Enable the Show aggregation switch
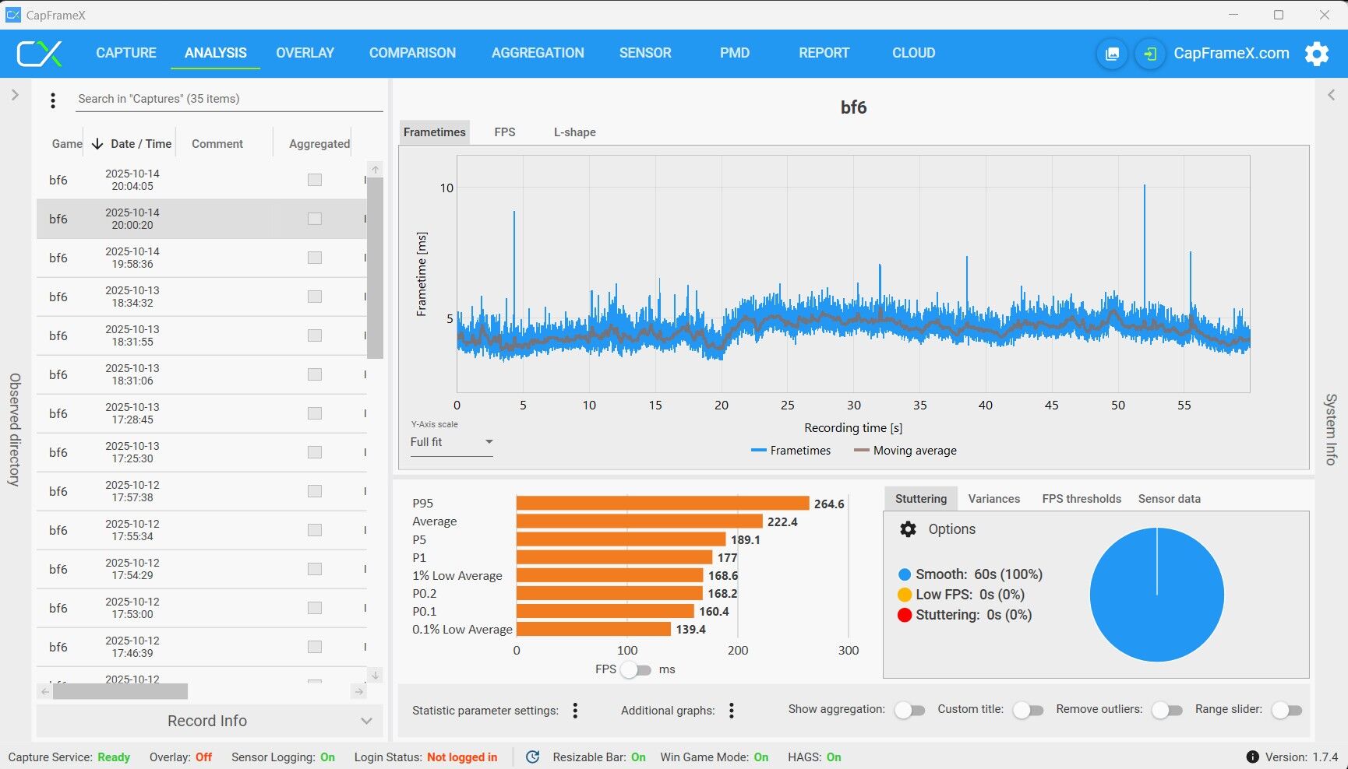 [909, 710]
